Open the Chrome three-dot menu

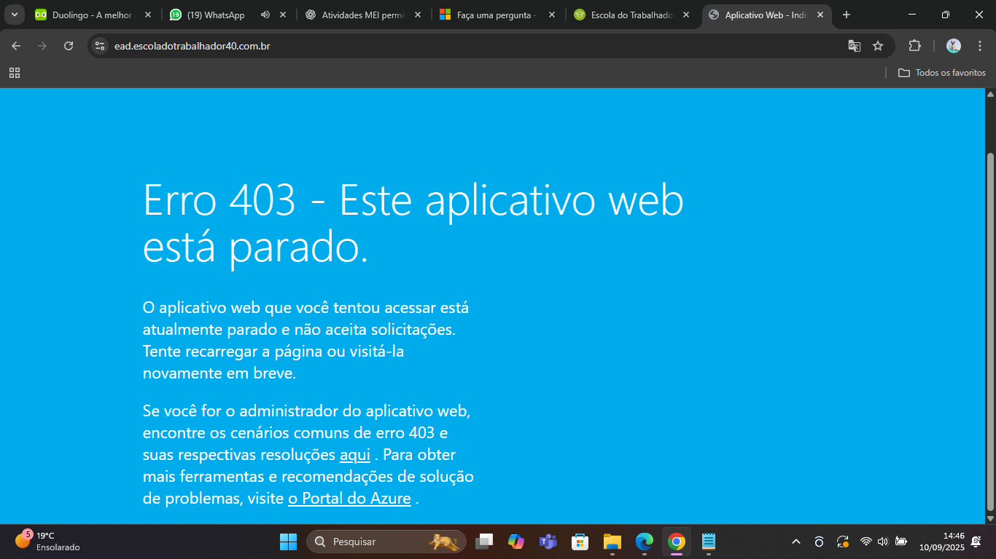click(x=979, y=46)
